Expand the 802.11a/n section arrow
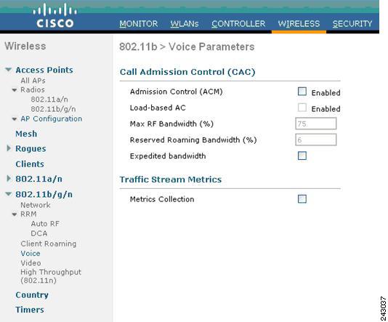This screenshot has height=322, width=388. (x=9, y=179)
